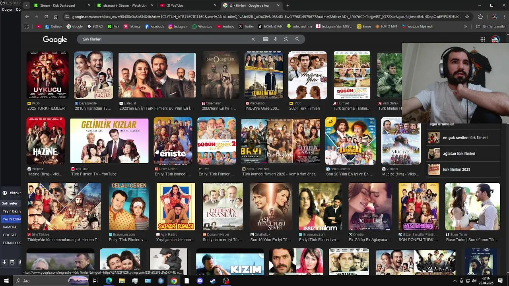Open Task View on the taskbar
509x286 pixels.
point(95,281)
